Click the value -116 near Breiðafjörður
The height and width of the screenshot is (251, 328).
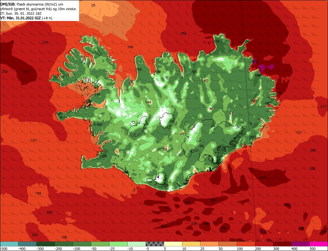coord(97,95)
